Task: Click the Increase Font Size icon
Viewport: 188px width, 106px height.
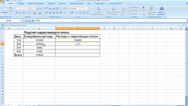Action: [x=38, y=9]
